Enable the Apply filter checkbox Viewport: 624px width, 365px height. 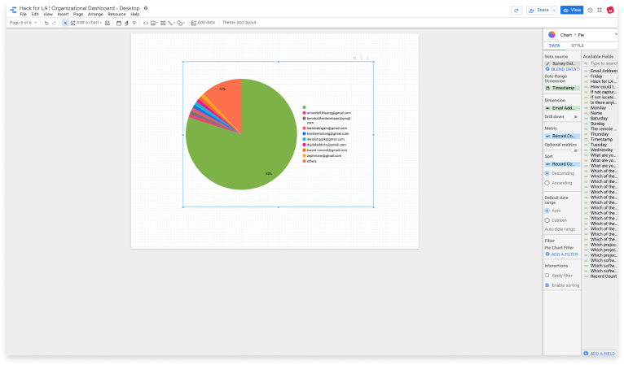coord(547,276)
